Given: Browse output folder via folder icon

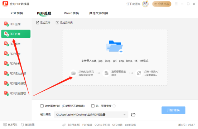Looking at the screenshot, I should 133,115.
